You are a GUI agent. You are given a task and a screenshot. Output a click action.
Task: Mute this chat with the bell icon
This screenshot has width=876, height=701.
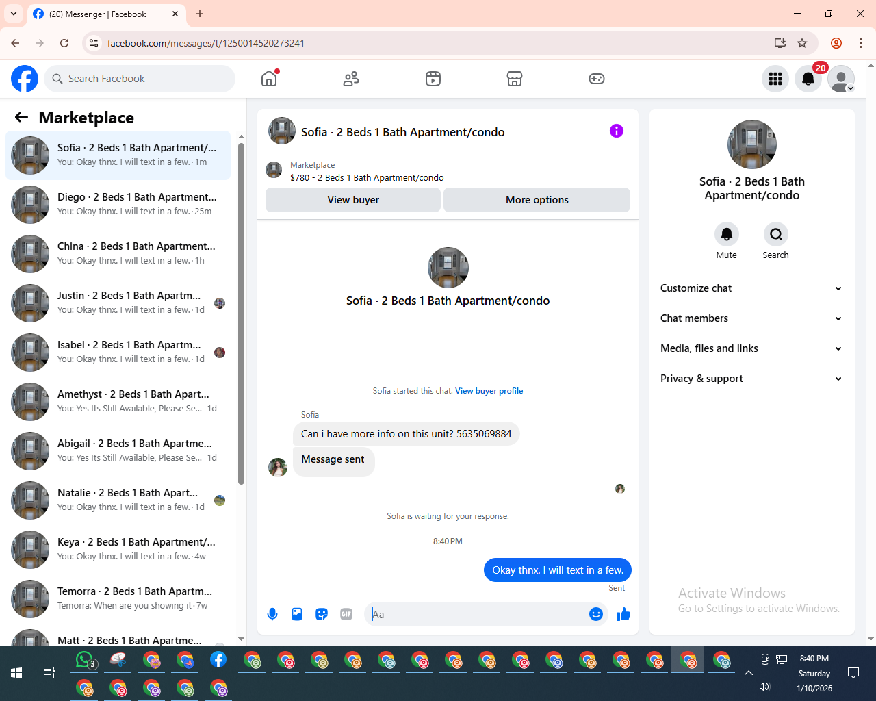coord(727,234)
